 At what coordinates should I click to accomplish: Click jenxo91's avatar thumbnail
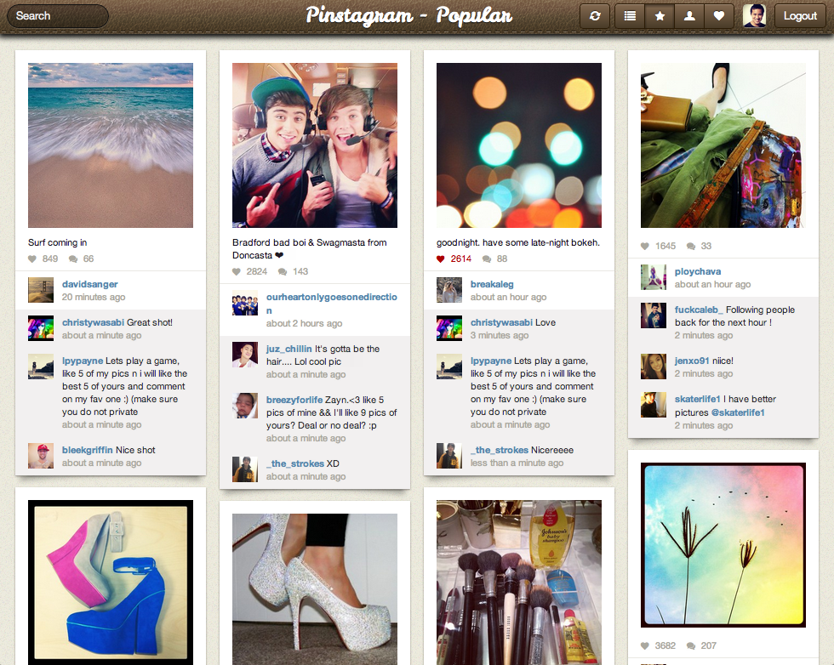click(654, 367)
